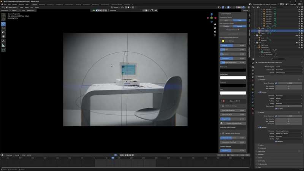Open the Playback menu in timeline

[9, 155]
